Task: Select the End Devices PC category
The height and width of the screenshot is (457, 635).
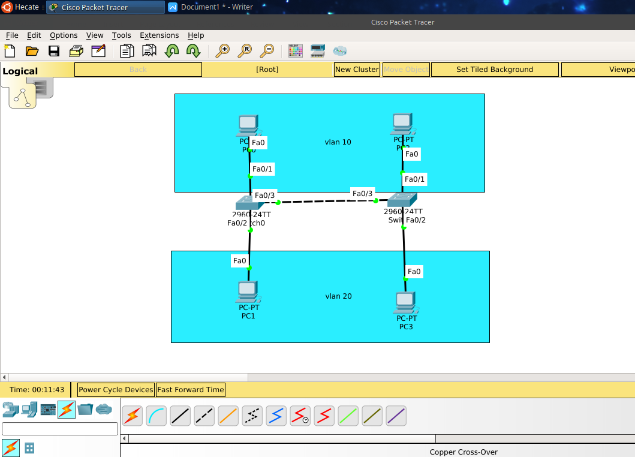Action: coord(28,410)
